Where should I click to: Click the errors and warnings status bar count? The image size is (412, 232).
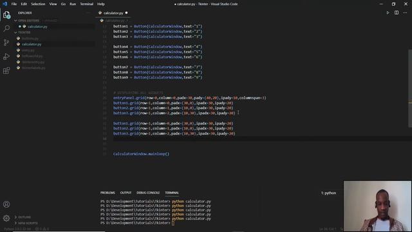(42, 229)
